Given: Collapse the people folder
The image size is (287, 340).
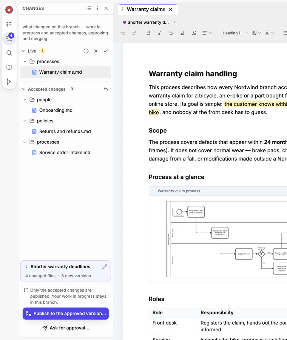Looking at the screenshot, I should click(x=25, y=100).
